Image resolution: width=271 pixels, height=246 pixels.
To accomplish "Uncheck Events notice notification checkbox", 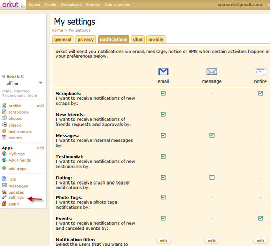I will click(260, 218).
